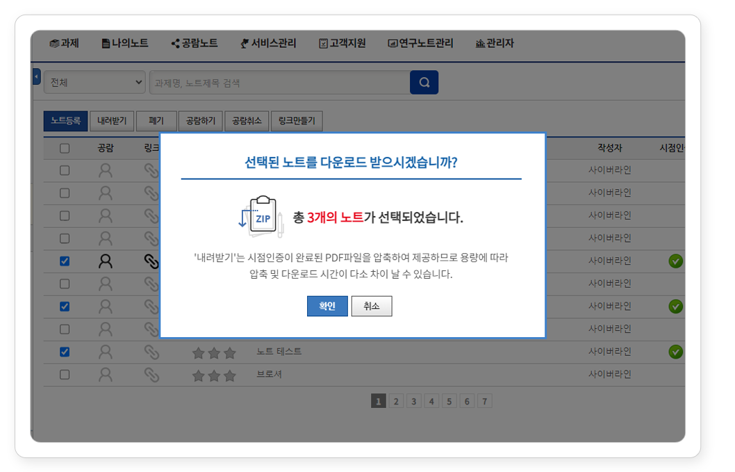Confirm download with 확인 button
Viewport: 735px width, 472px height.
pos(327,306)
